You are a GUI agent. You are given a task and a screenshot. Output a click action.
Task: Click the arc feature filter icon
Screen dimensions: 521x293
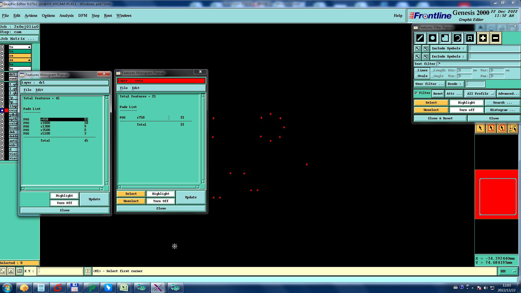[x=458, y=38]
